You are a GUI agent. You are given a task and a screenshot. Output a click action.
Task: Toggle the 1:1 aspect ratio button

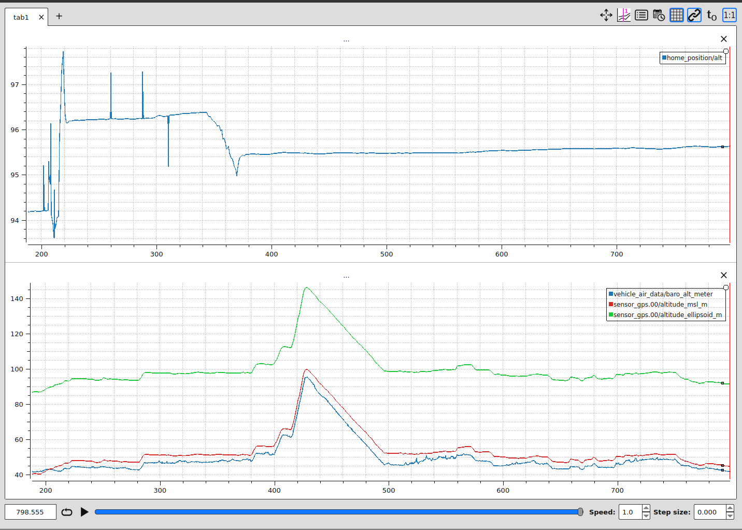coord(729,15)
